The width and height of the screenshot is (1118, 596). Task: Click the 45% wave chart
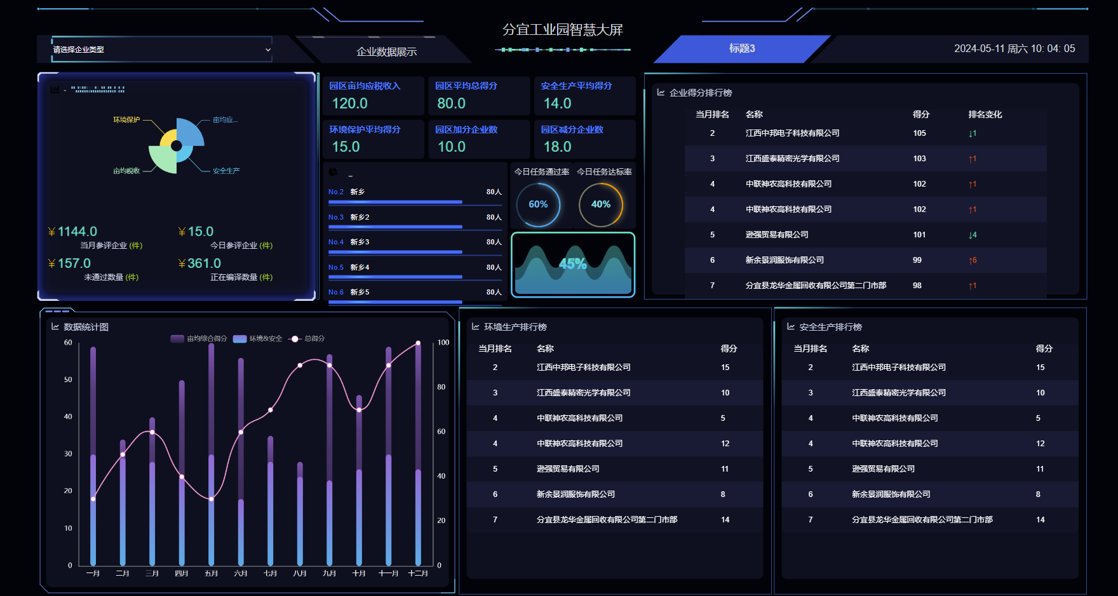[572, 264]
